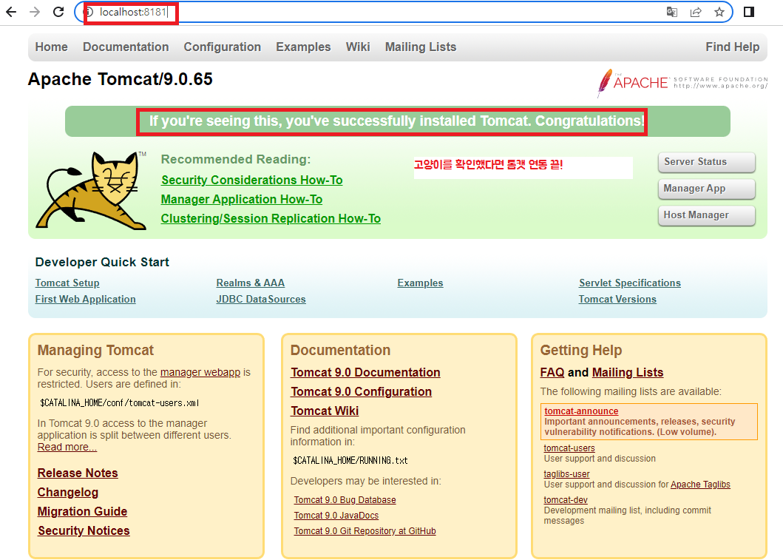The image size is (783, 560).
Task: Click the Managing Tomcat heading
Action: tap(95, 350)
